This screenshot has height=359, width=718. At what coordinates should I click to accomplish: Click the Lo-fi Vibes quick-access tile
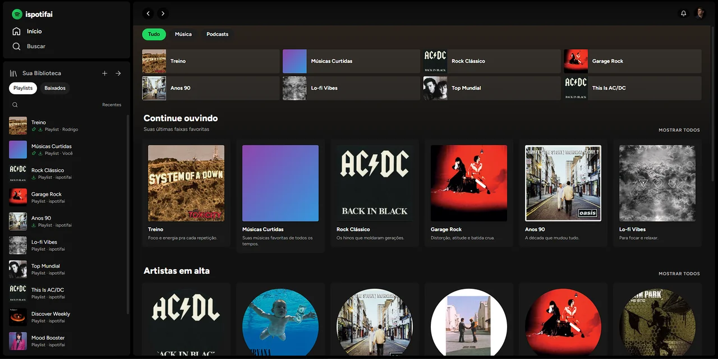point(351,88)
